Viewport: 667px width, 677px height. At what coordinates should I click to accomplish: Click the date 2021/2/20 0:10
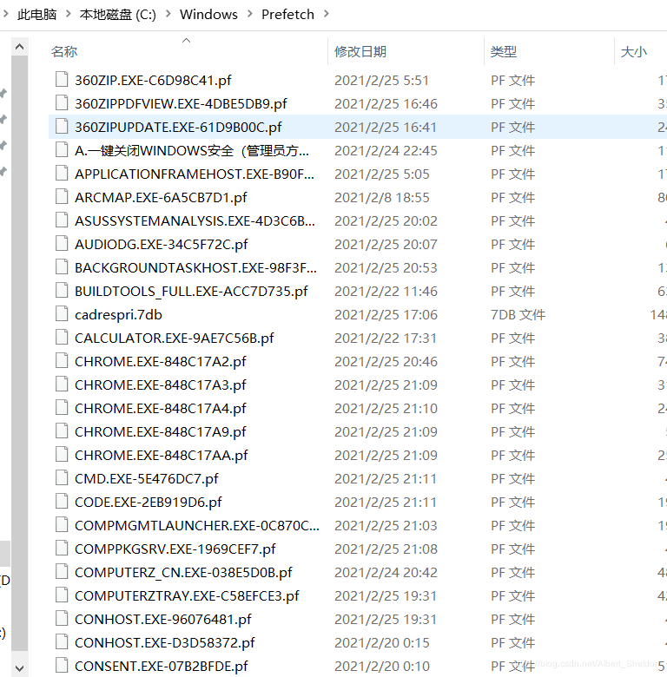382,667
